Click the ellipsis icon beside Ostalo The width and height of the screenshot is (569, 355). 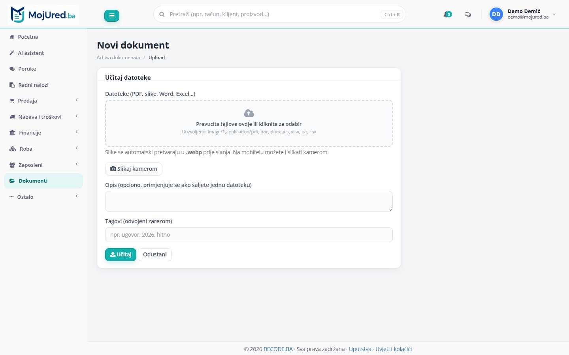pos(11,197)
